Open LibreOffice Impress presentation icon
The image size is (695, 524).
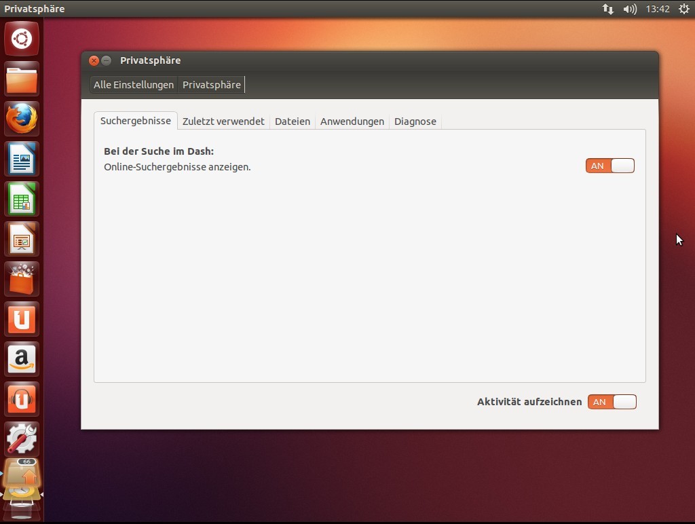22,239
